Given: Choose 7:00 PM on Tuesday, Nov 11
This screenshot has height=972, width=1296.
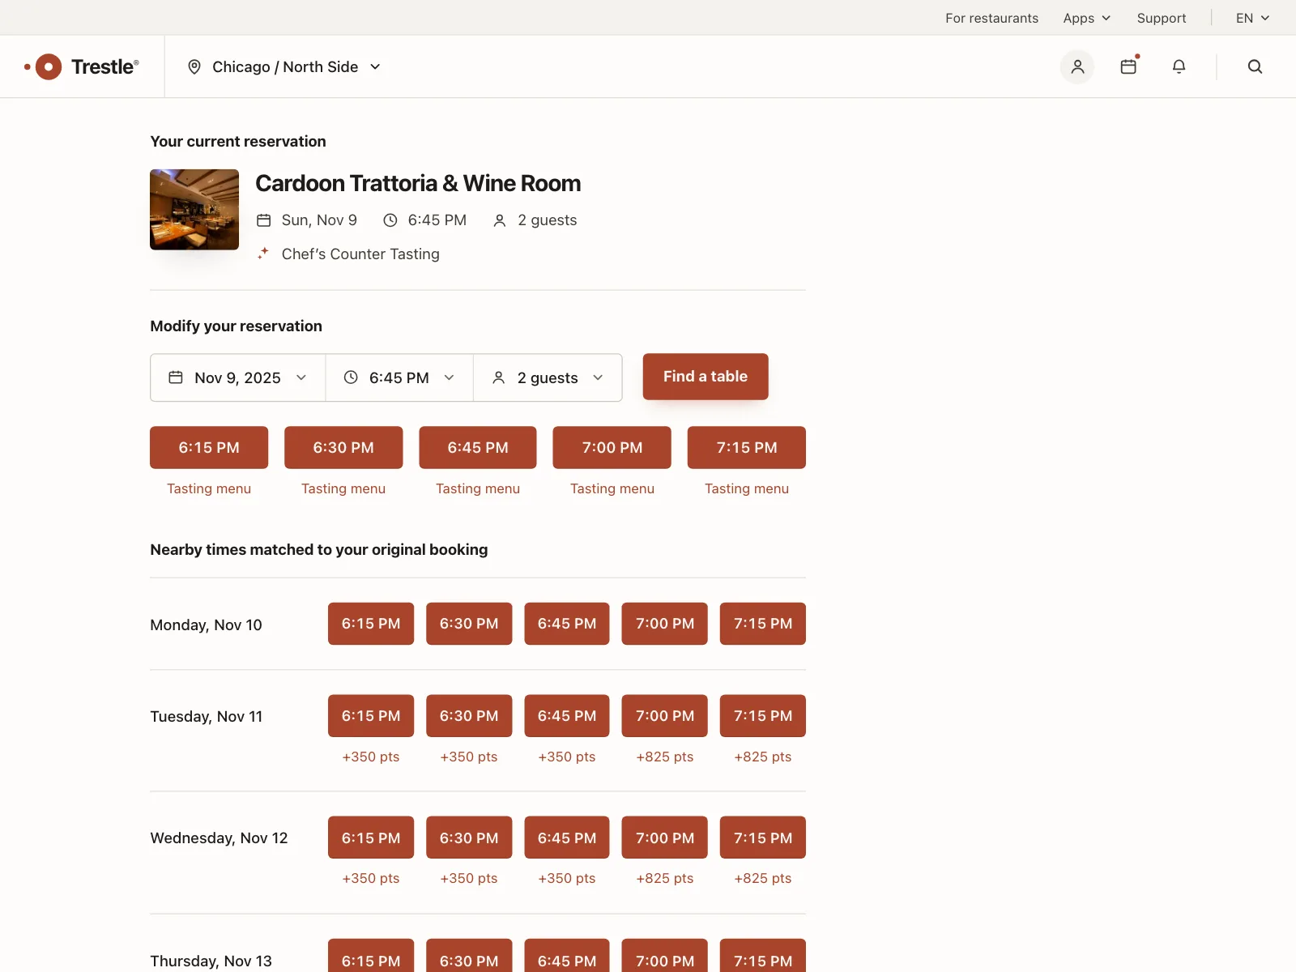Looking at the screenshot, I should coord(665,716).
